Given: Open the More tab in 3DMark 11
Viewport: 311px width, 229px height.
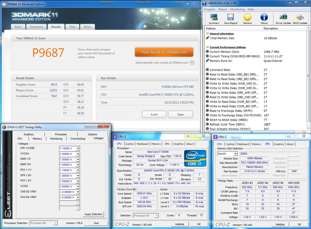Looking at the screenshot, I should (x=87, y=27).
